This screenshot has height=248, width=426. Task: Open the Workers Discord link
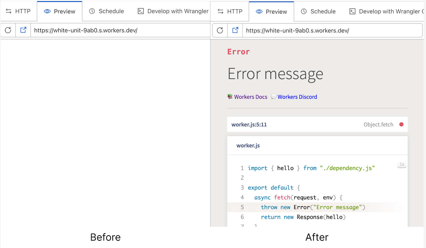click(x=297, y=97)
